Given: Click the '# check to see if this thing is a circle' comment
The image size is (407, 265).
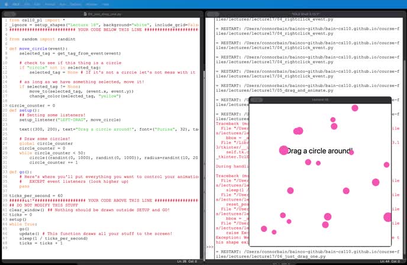Looking at the screenshot, I should click(70, 63).
